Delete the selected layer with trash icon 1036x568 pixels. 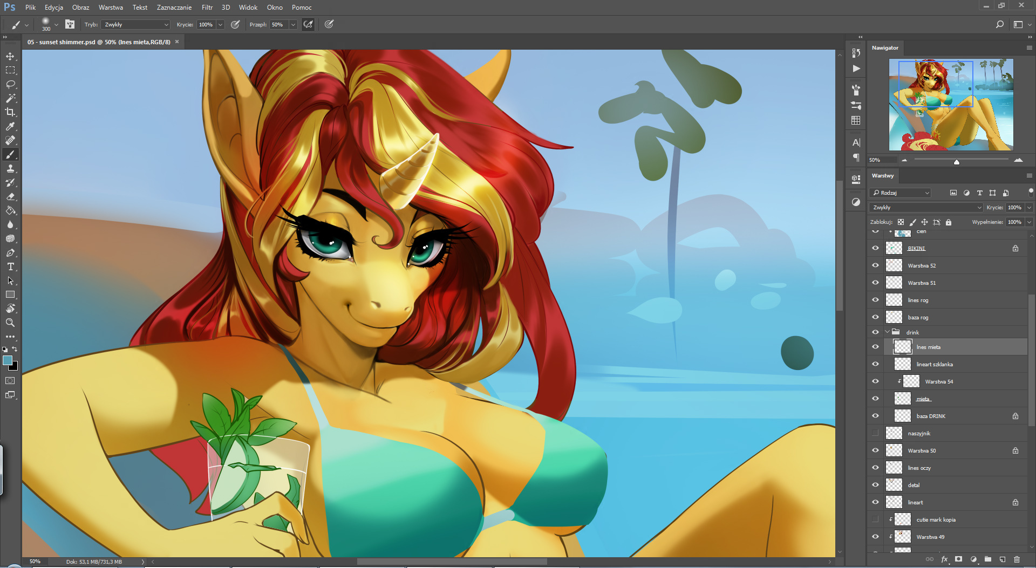click(1017, 559)
